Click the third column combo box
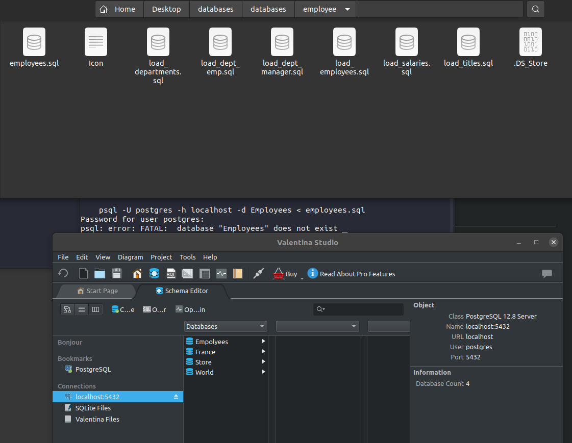 (x=389, y=326)
